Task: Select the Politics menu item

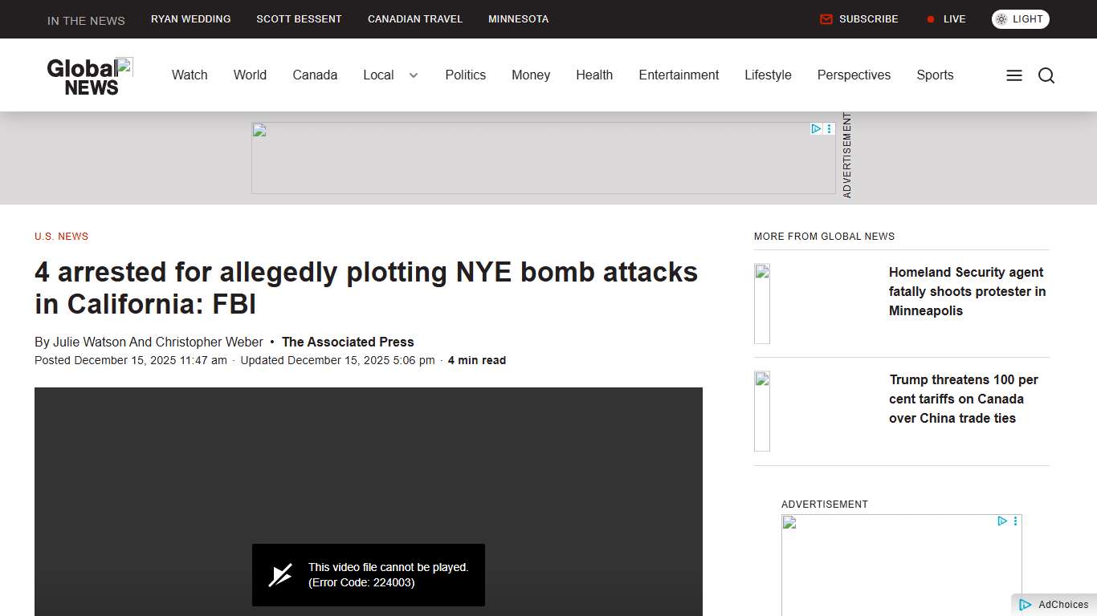Action: [465, 75]
